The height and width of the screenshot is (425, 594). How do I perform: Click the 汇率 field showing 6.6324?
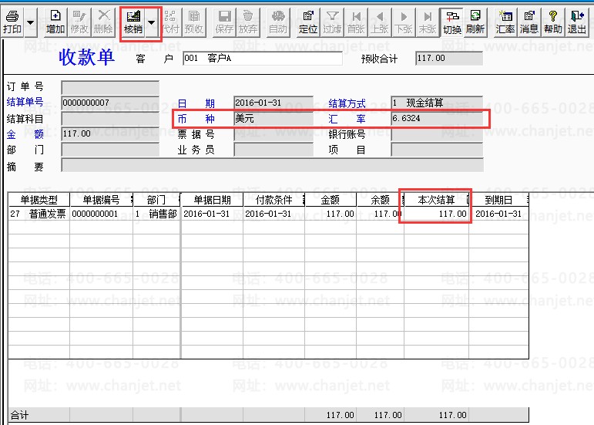437,119
